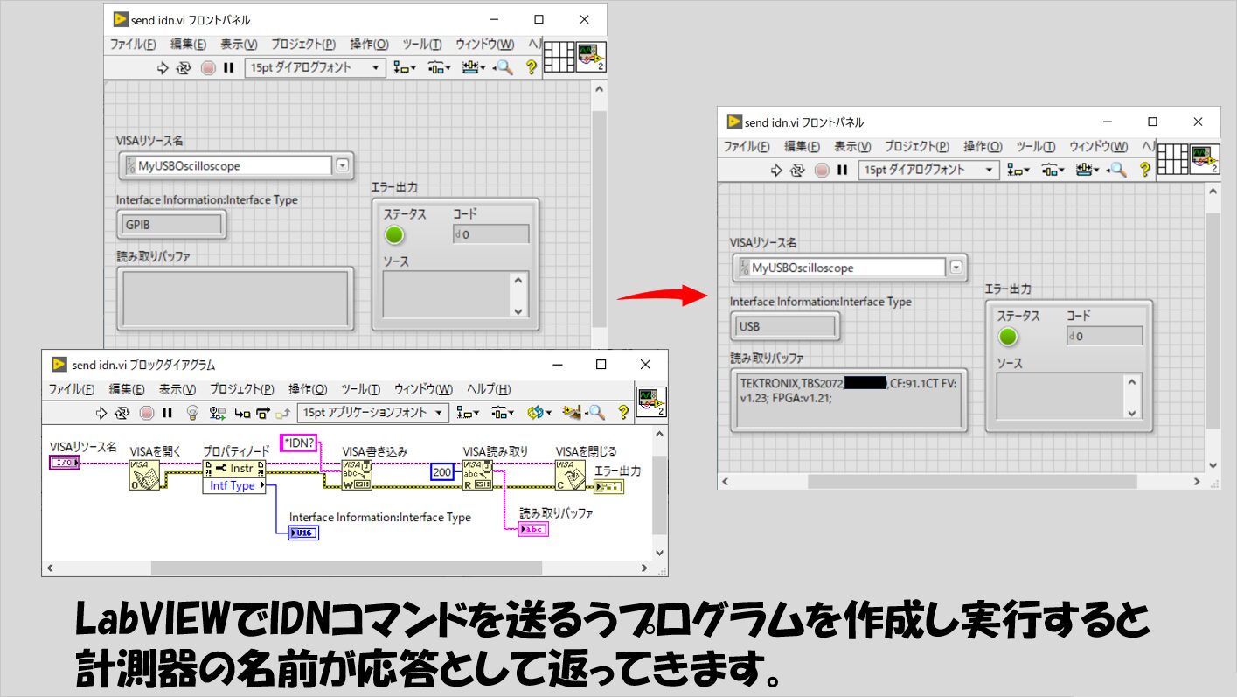1237x697 pixels.
Task: Open the 15pt application font dropdown
Action: tap(373, 413)
